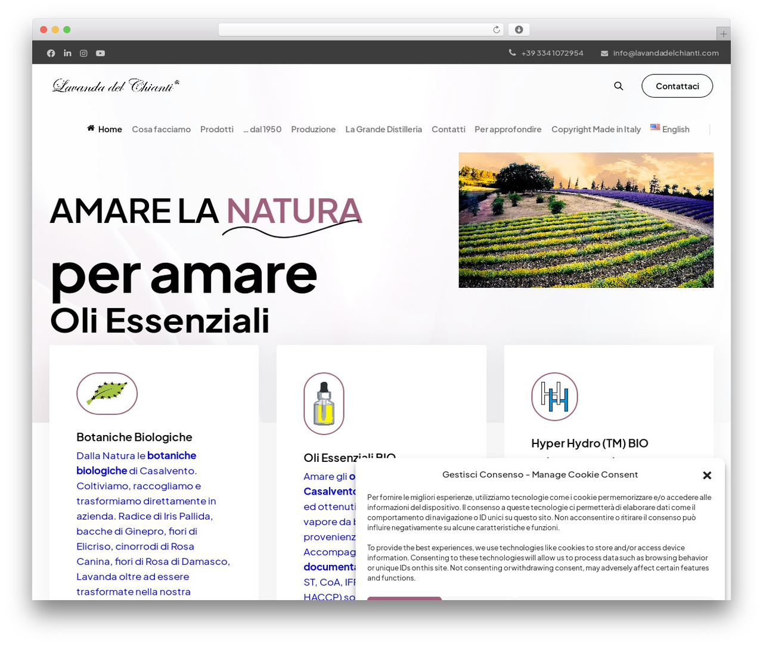The height and width of the screenshot is (646, 763).
Task: Open the ... dal 1950 page
Action: click(262, 129)
